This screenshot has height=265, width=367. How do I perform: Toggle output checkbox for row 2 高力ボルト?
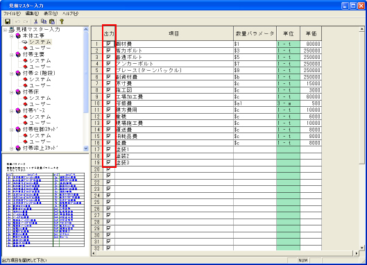click(x=108, y=51)
